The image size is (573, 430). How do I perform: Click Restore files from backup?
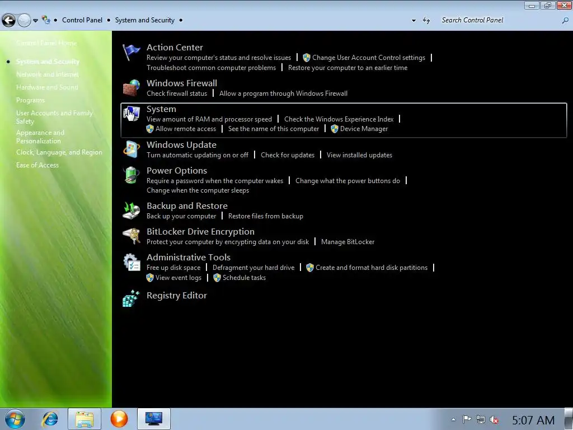point(266,216)
